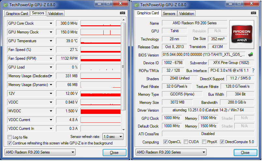The image size is (262, 161).
Task: Minimize the Graphics Card GPU-Z window
Action: coord(230,4)
